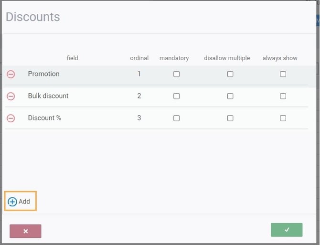This screenshot has width=320, height=245.
Task: Remove the Promotion field row
Action: (11, 74)
